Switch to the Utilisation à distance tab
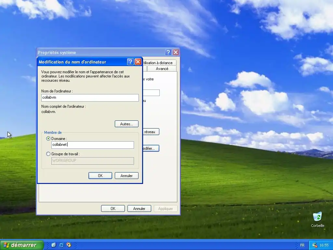The width and height of the screenshot is (333, 250). click(x=159, y=63)
